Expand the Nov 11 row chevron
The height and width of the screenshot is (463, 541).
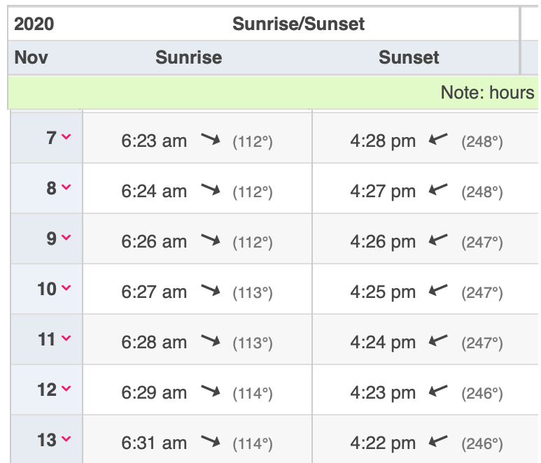coord(66,339)
